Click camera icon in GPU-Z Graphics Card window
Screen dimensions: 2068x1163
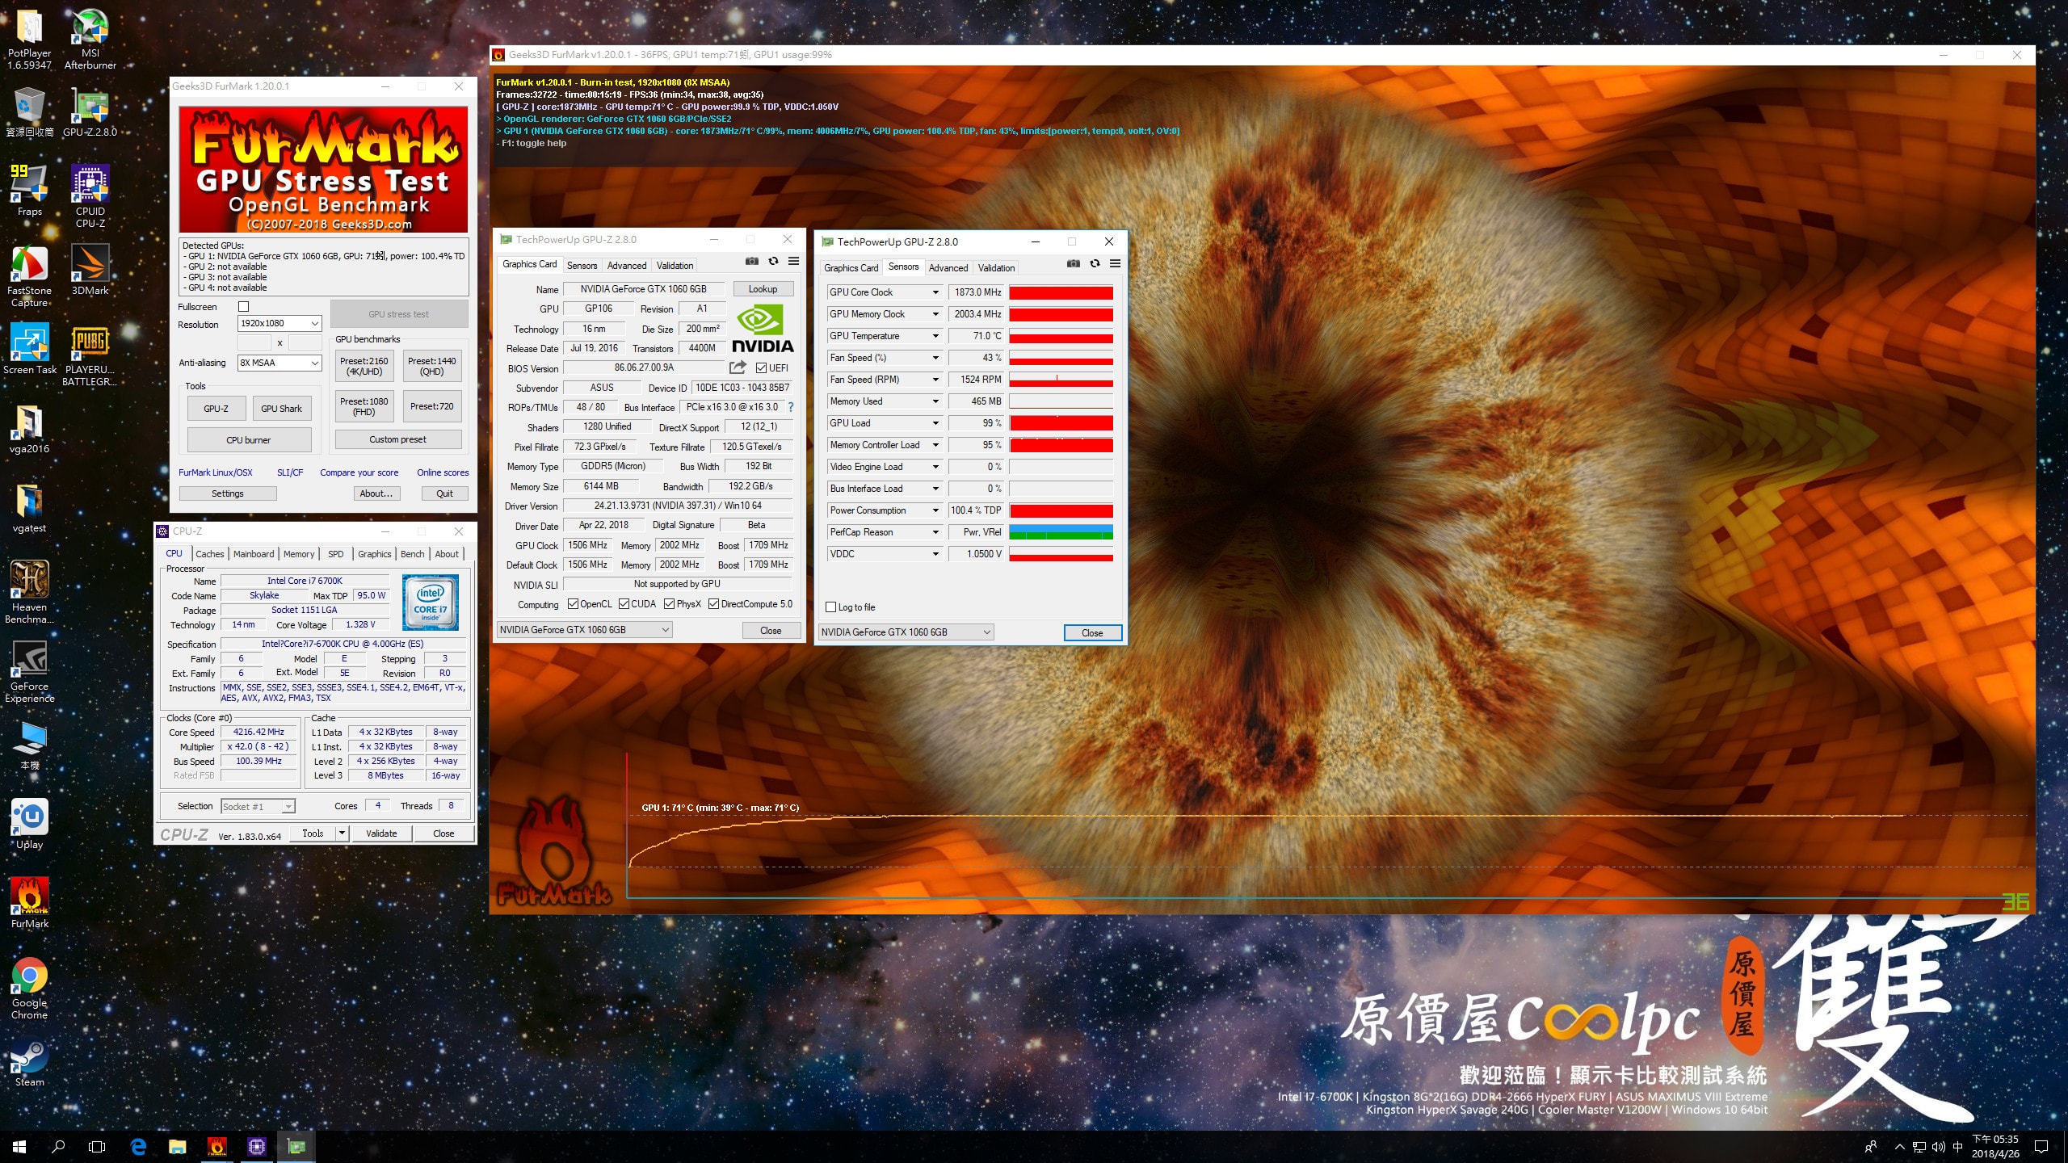(x=752, y=261)
